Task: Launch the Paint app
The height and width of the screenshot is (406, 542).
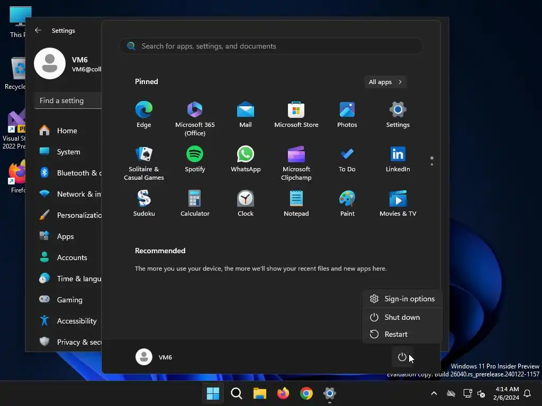Action: (347, 204)
